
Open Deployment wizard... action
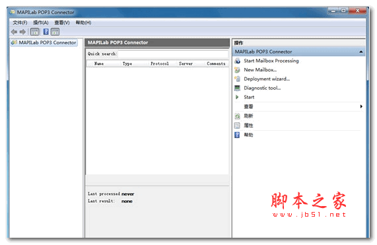pyautogui.click(x=267, y=79)
